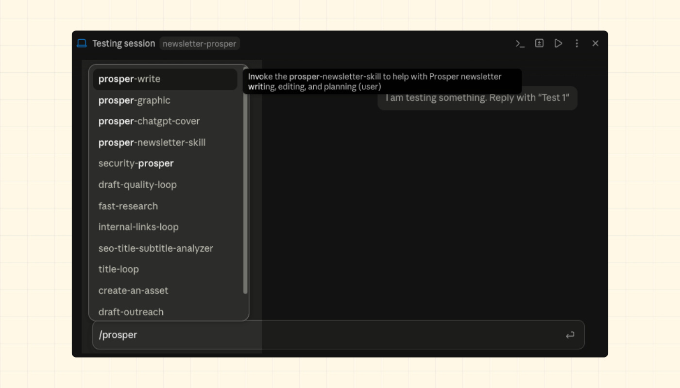Select prosper-graphic command
Viewport: 680px width, 388px height.
[x=165, y=100]
